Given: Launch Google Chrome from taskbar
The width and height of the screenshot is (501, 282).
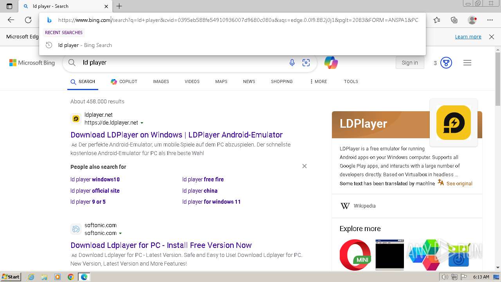Looking at the screenshot, I should click(x=70, y=277).
